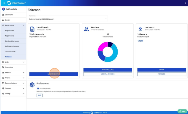Screen dimensions: 188x114
Task: Click the Clubforce logo in footer
Action: point(96,113)
